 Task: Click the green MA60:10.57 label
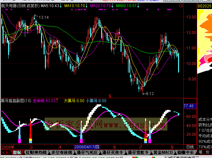126,6
